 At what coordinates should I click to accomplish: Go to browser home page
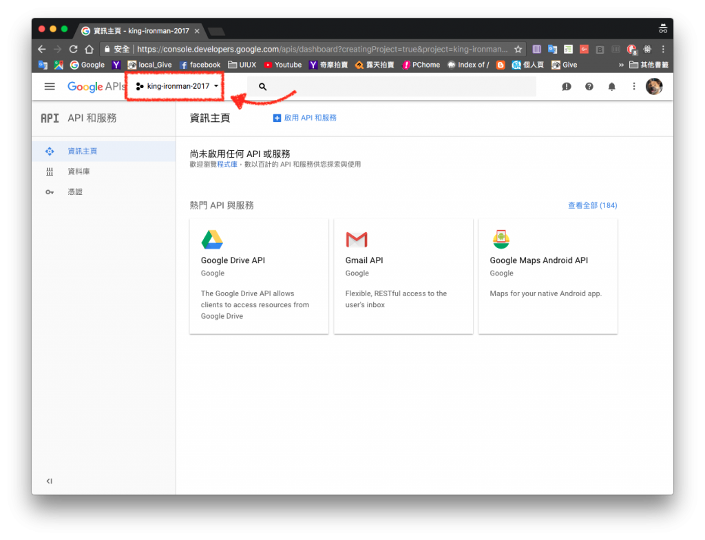(89, 49)
